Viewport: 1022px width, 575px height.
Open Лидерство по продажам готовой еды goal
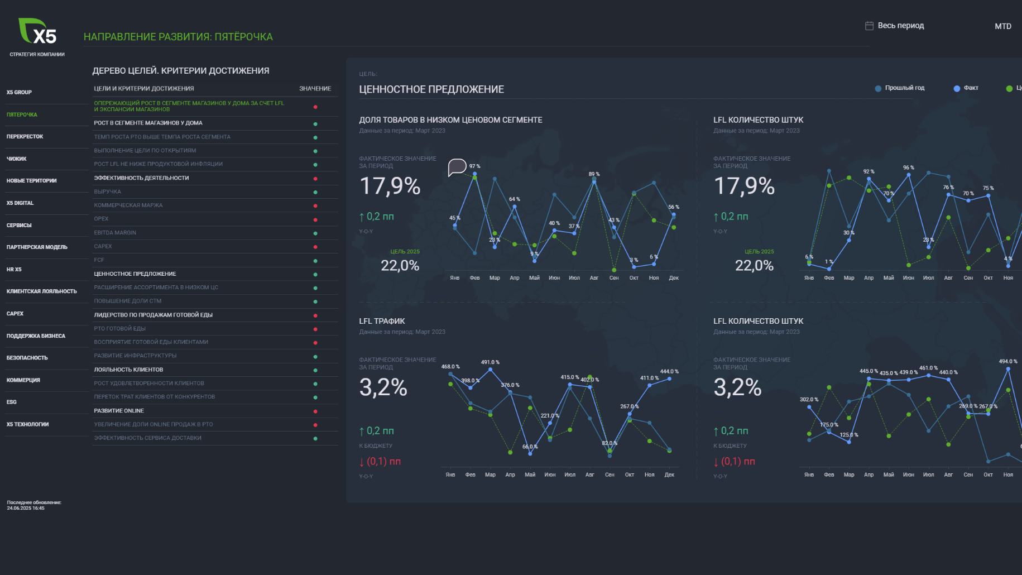coord(153,315)
